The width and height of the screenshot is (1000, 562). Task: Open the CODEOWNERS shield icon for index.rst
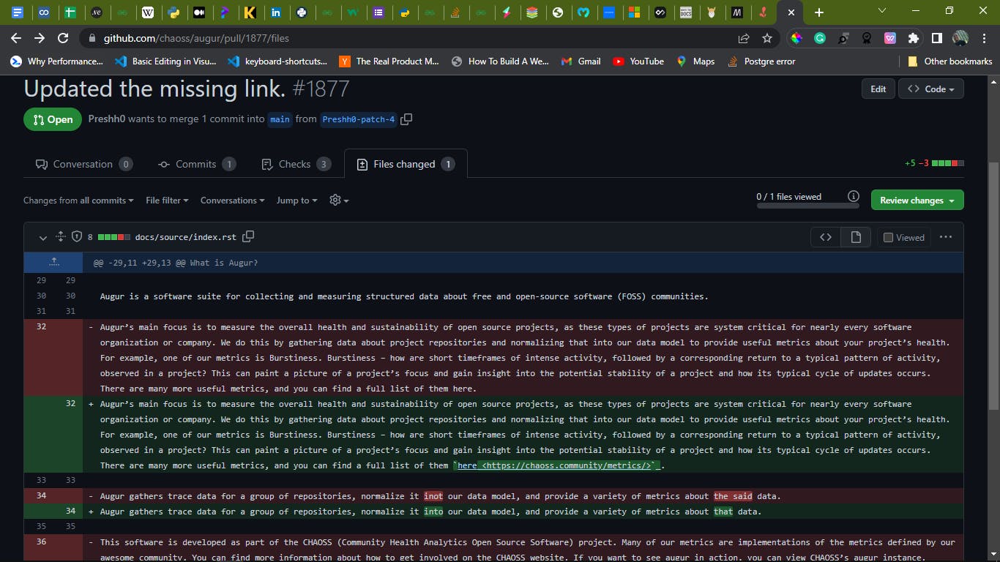[x=77, y=236]
